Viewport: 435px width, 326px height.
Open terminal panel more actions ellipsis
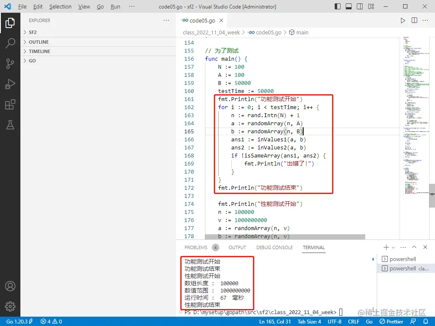pos(403,247)
